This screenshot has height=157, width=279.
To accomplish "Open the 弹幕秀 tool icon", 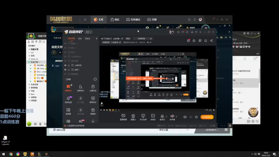I will coord(93,111).
